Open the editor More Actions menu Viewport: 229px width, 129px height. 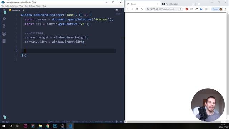point(121,10)
